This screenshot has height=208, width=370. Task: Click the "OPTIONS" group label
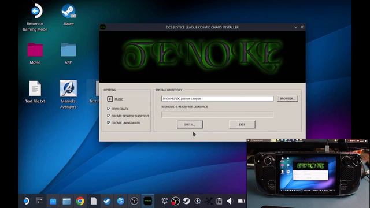pos(109,90)
